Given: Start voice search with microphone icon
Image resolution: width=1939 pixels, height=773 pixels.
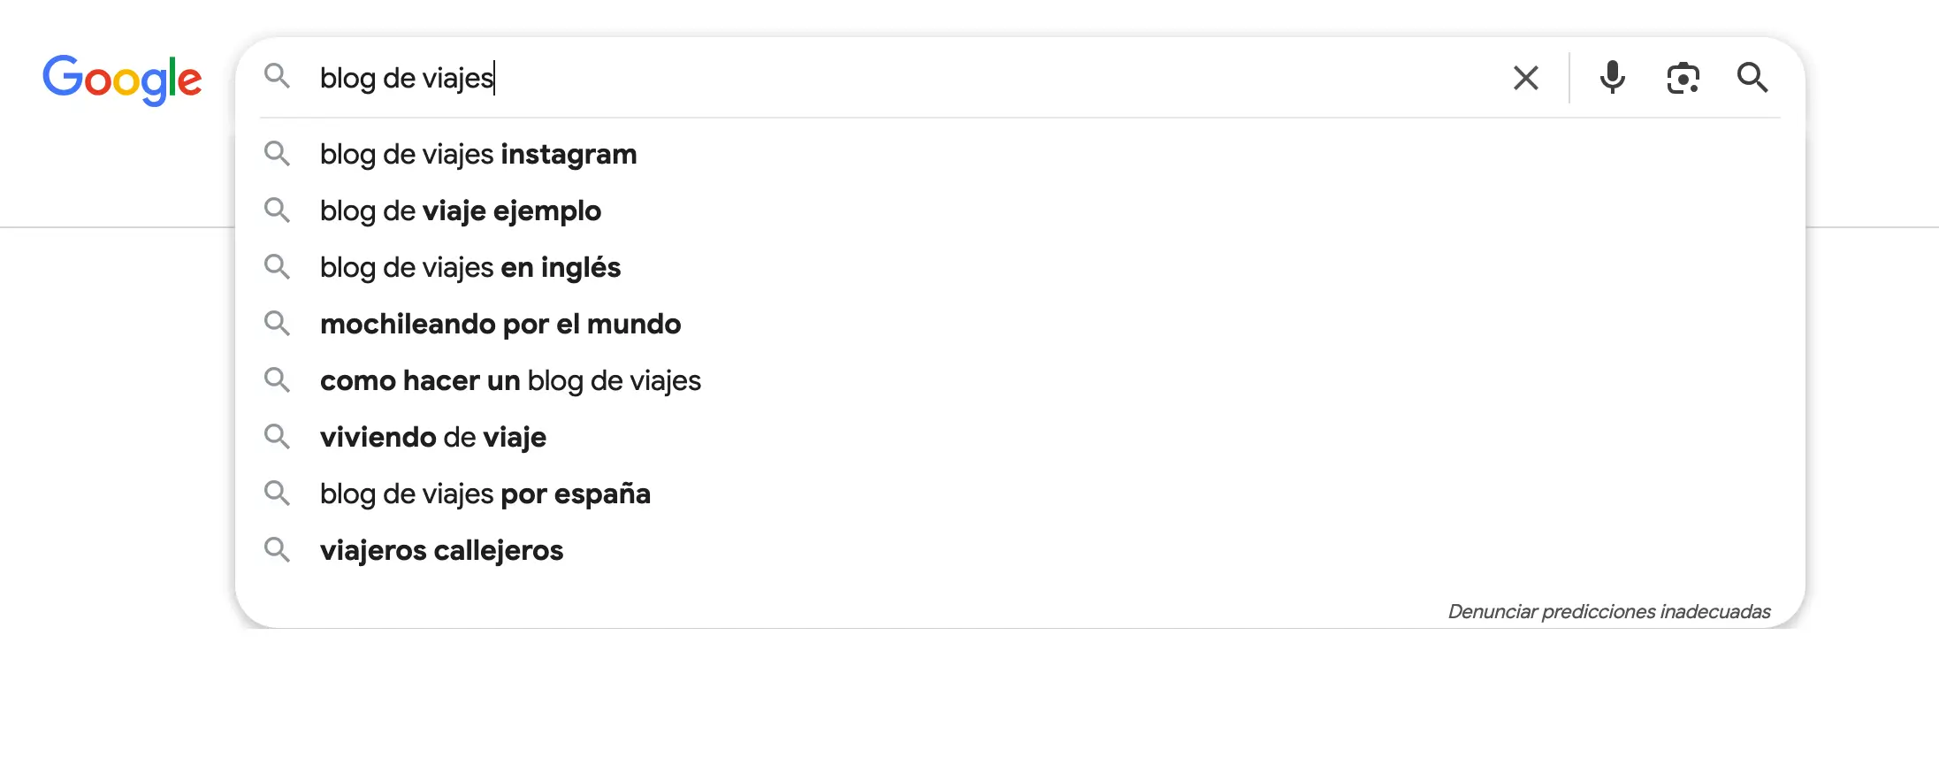Looking at the screenshot, I should (1613, 78).
